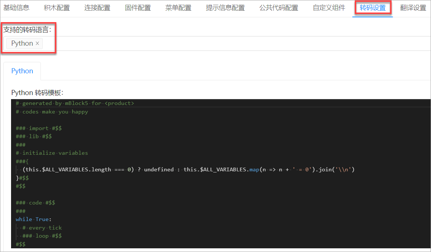Select the Python template sub-tab
Image resolution: width=431 pixels, height=252 pixels.
[22, 71]
